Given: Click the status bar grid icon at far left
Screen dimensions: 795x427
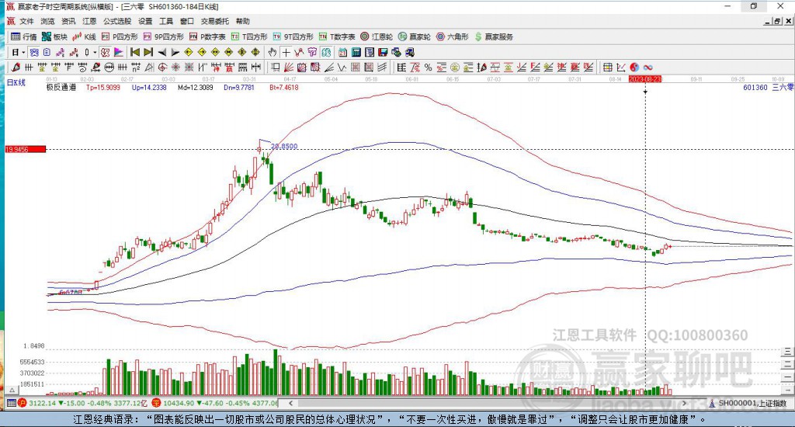Looking at the screenshot, I should [11, 403].
